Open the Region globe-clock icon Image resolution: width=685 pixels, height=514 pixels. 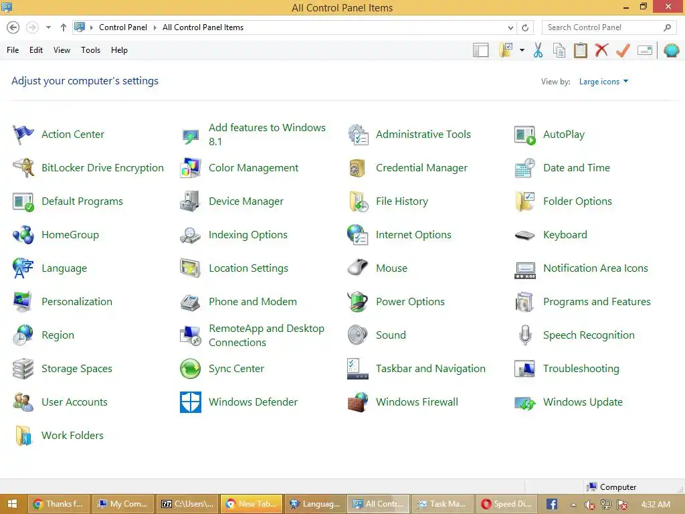pos(23,335)
